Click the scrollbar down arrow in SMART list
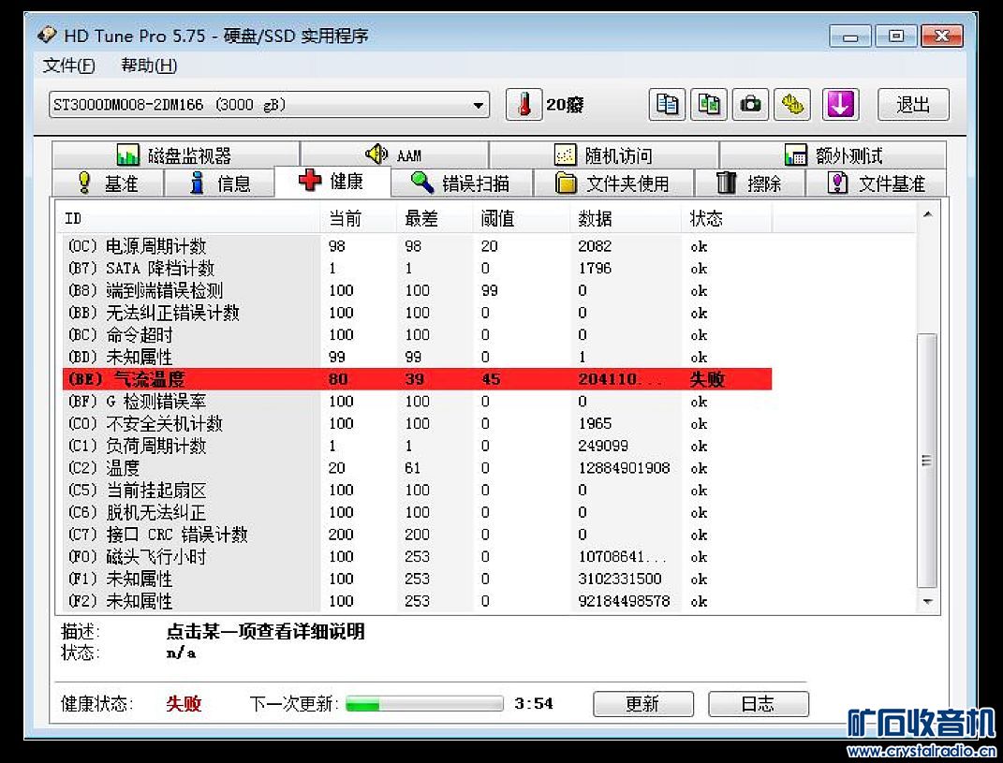The width and height of the screenshot is (1003, 763). point(927,601)
